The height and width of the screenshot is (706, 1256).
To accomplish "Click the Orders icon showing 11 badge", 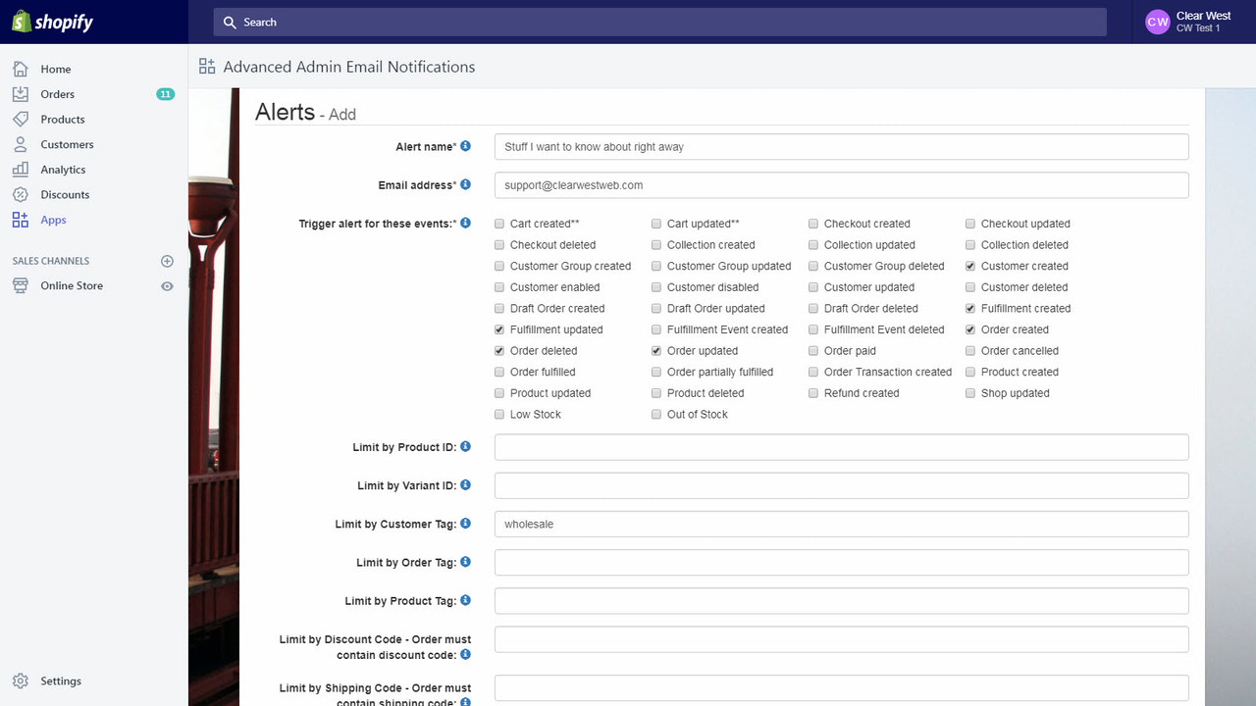I will tap(22, 93).
